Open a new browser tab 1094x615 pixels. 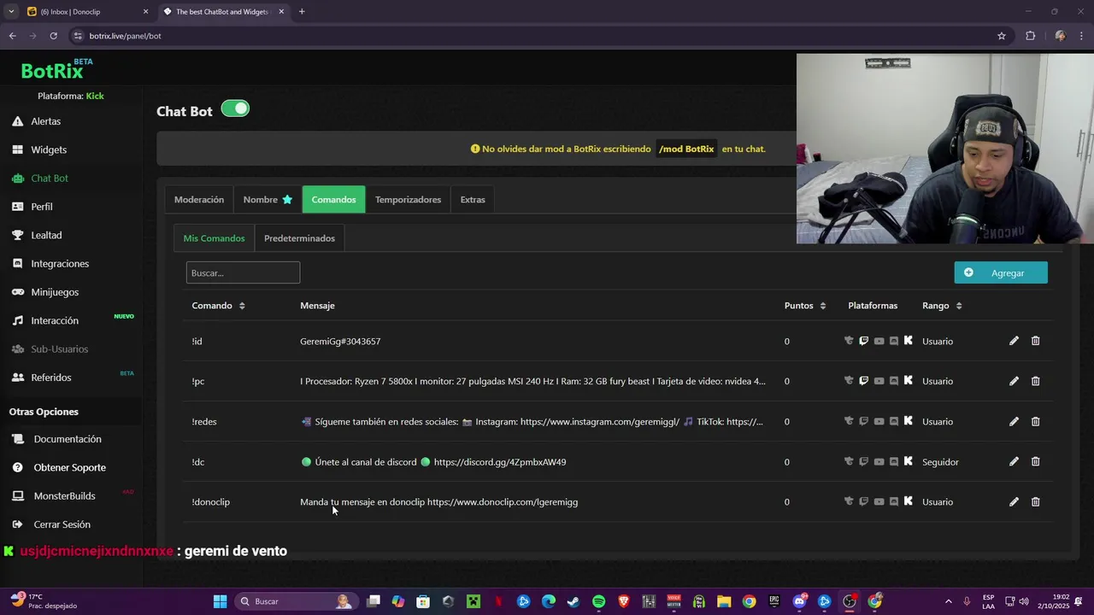[302, 11]
